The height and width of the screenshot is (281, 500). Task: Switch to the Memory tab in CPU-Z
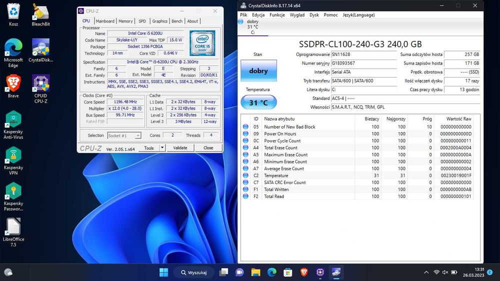[125, 21]
